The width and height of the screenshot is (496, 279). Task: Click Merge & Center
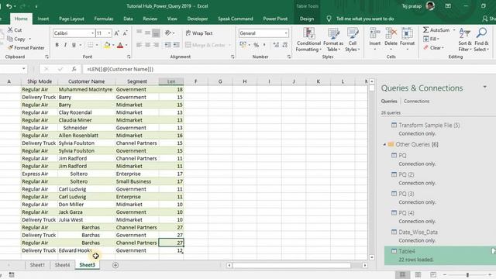click(x=205, y=45)
